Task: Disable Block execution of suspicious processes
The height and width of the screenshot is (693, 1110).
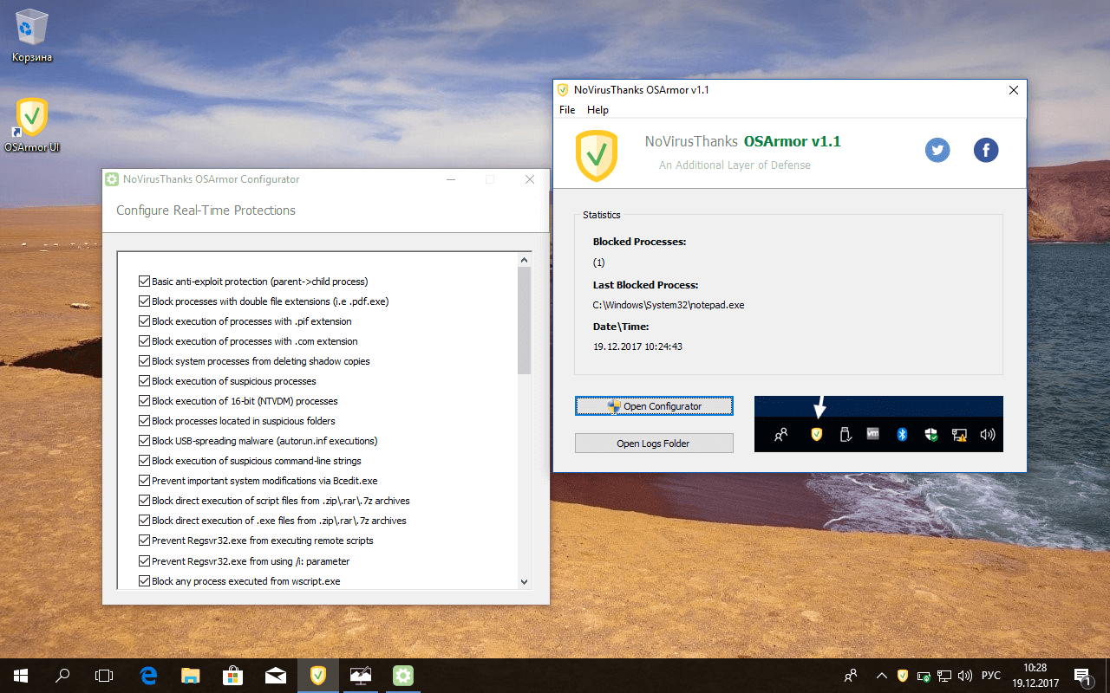Action: (x=145, y=381)
